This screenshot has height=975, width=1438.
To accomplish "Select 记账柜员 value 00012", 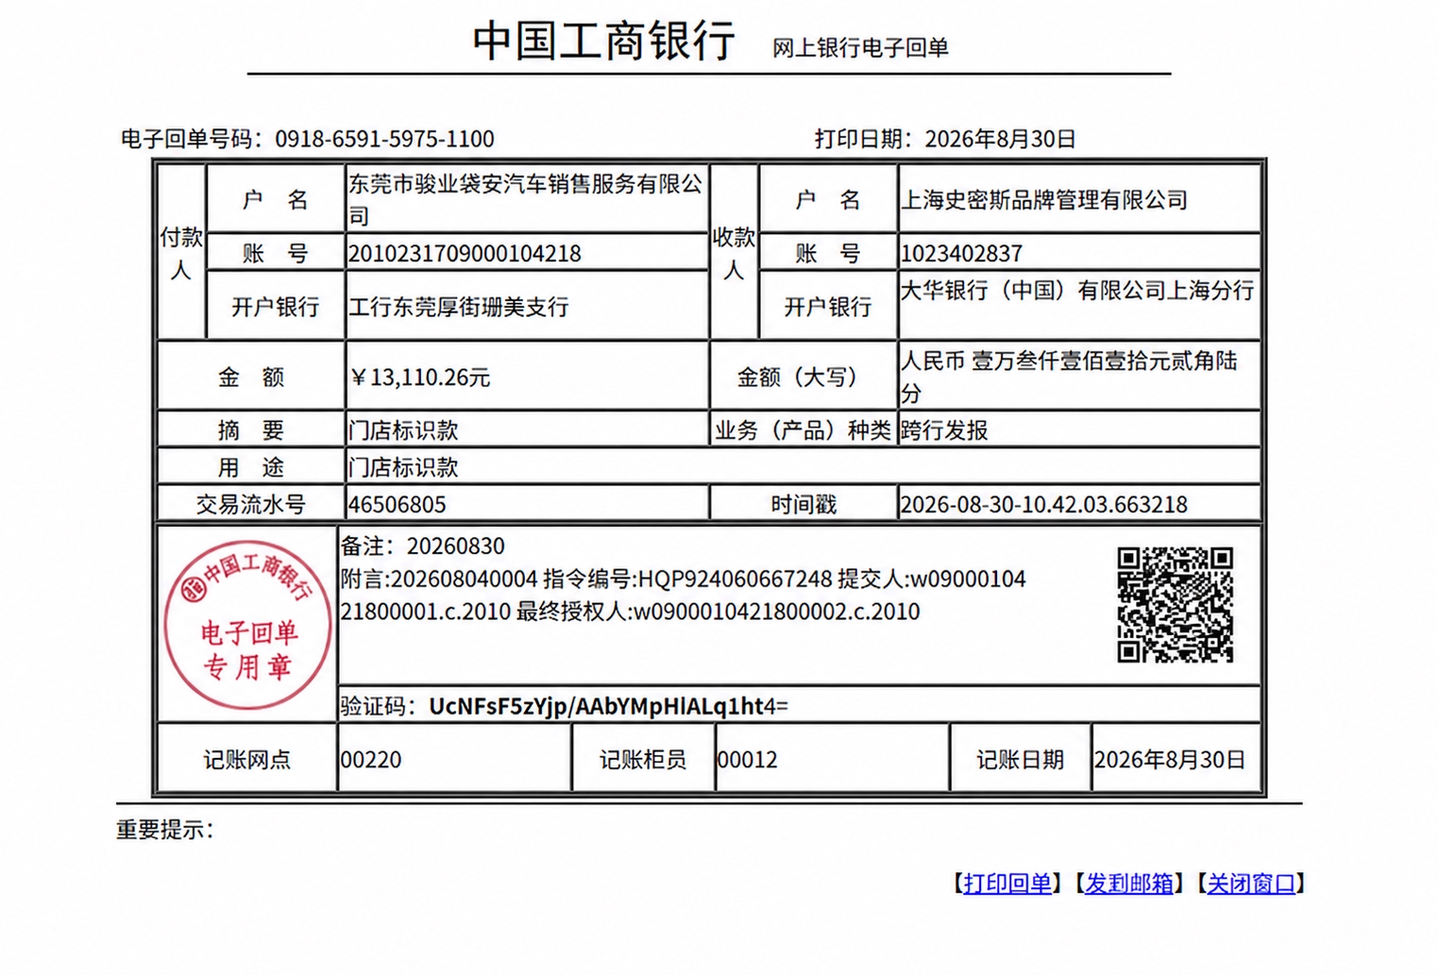I will click(747, 760).
